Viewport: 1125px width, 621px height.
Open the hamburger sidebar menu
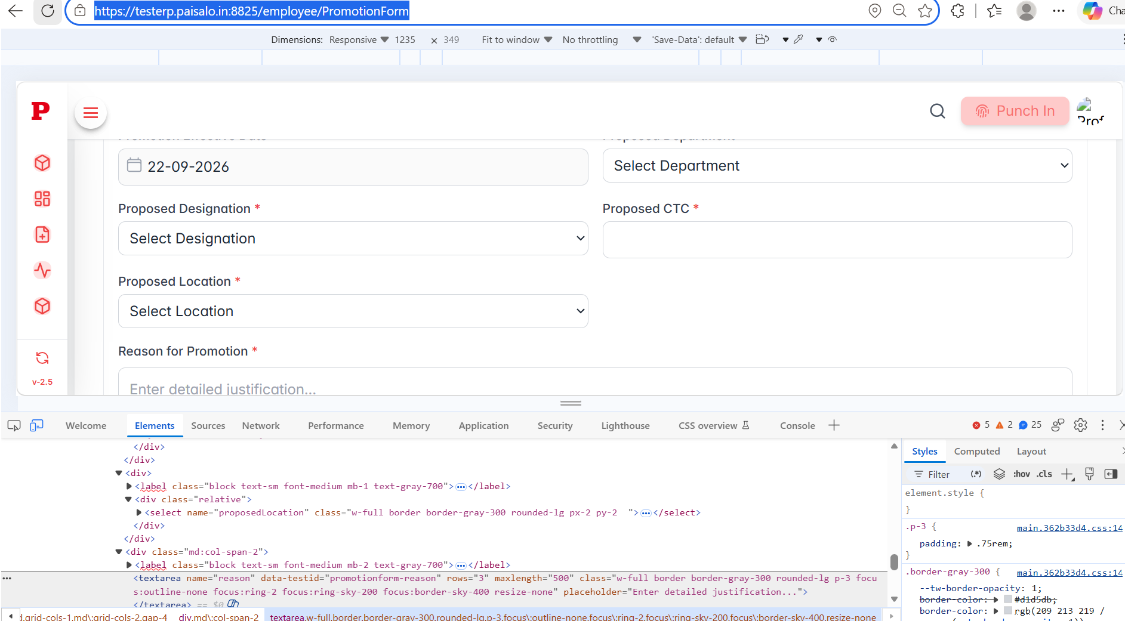91,113
